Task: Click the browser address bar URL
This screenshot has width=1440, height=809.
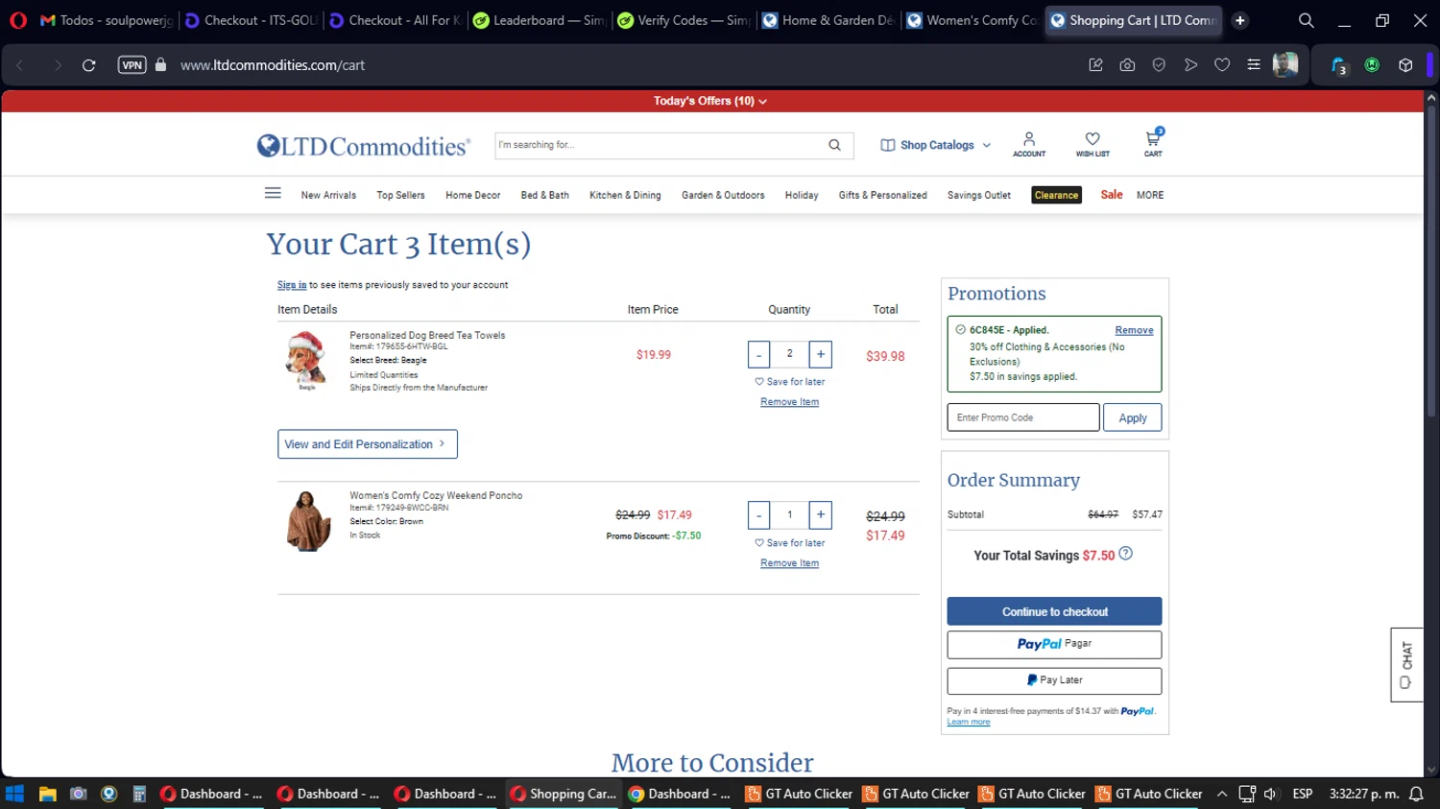Action: point(273,65)
